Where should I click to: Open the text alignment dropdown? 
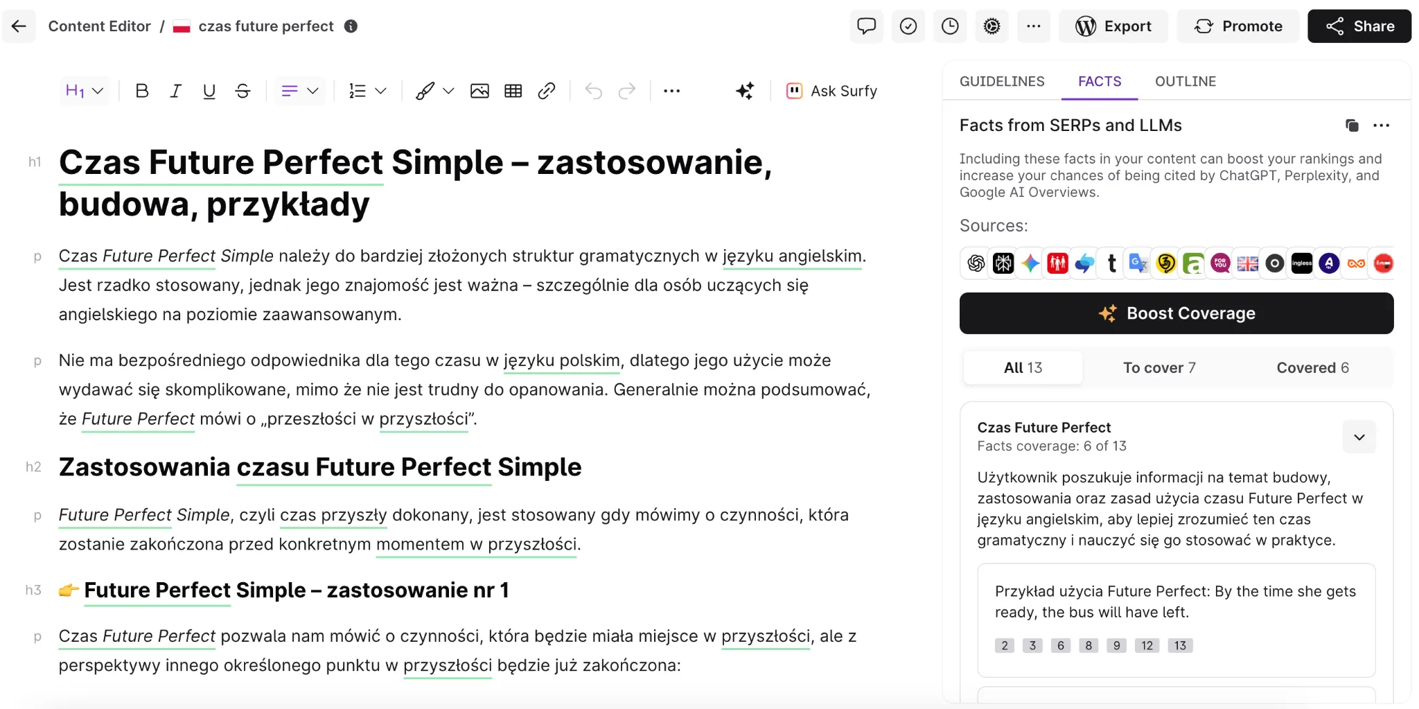pos(300,91)
